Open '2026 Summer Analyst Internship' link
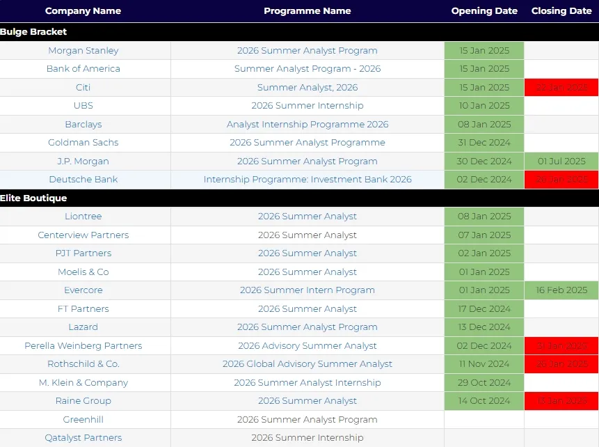The image size is (599, 447). coord(307,383)
